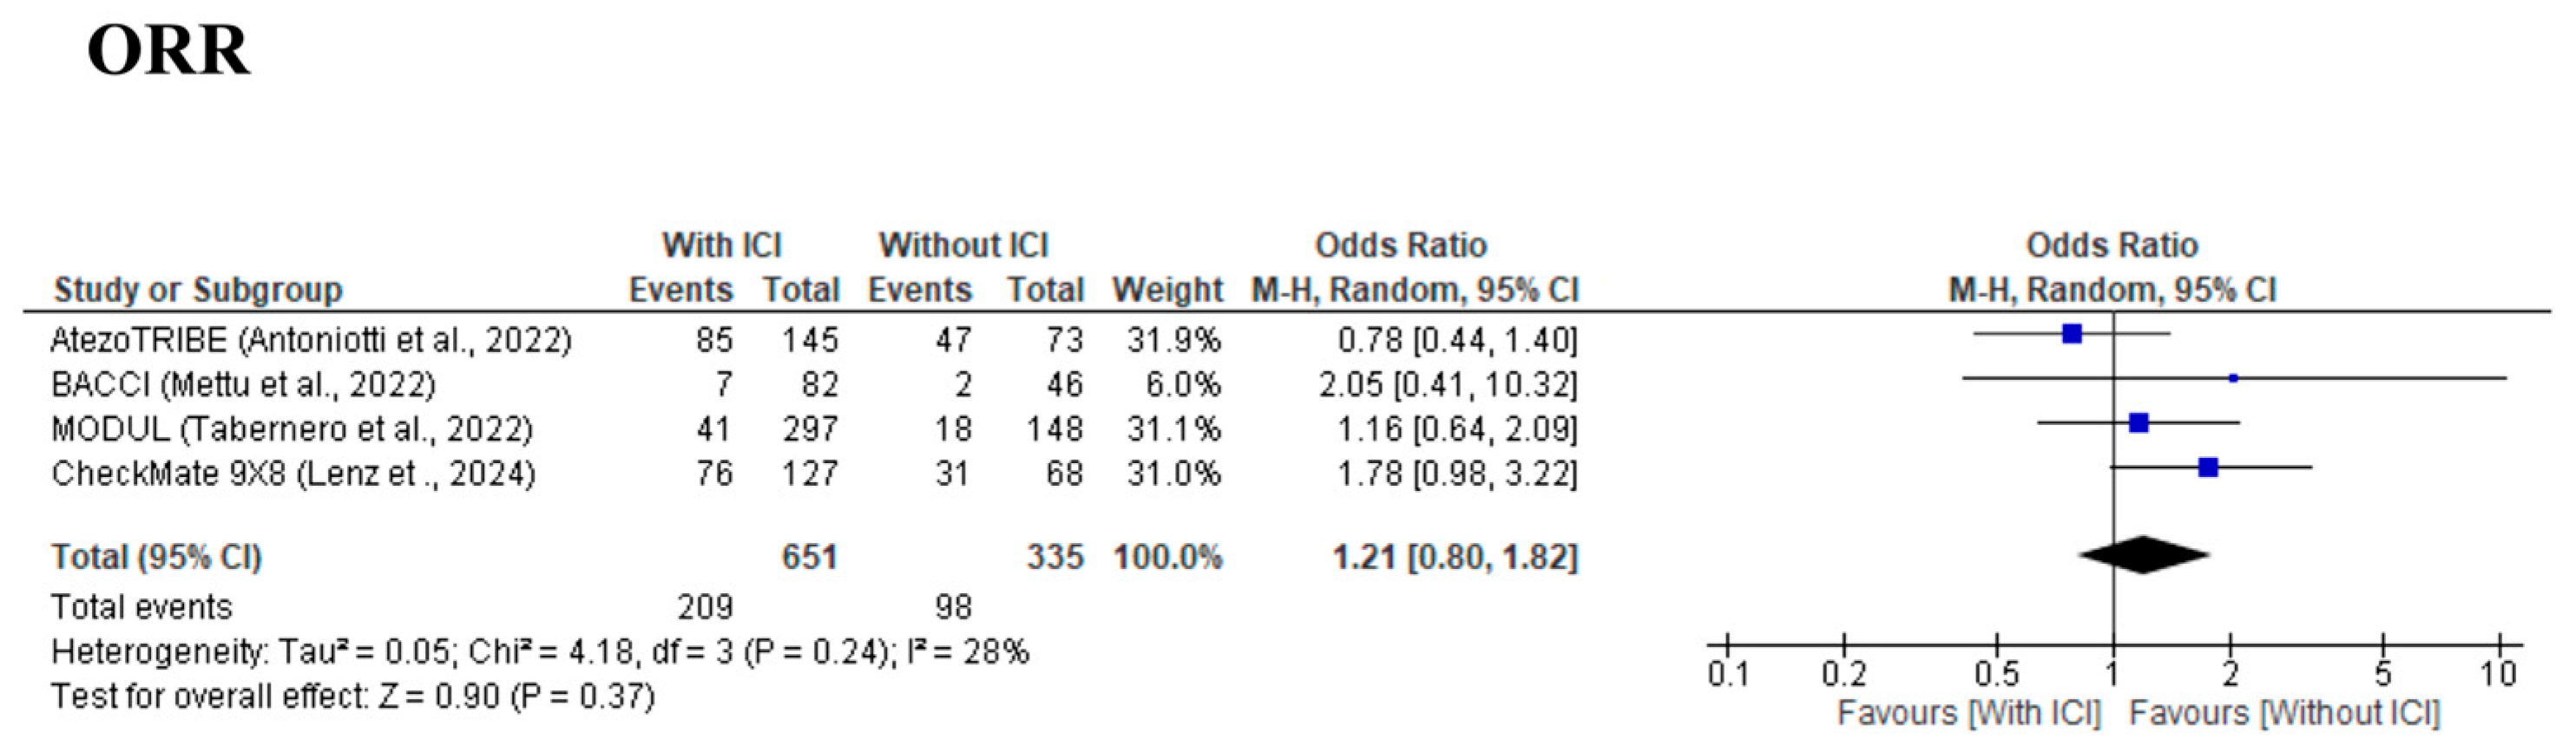Click the small BACCI blue point marker
Screen dimensions: 2576x752
pyautogui.click(x=2233, y=378)
